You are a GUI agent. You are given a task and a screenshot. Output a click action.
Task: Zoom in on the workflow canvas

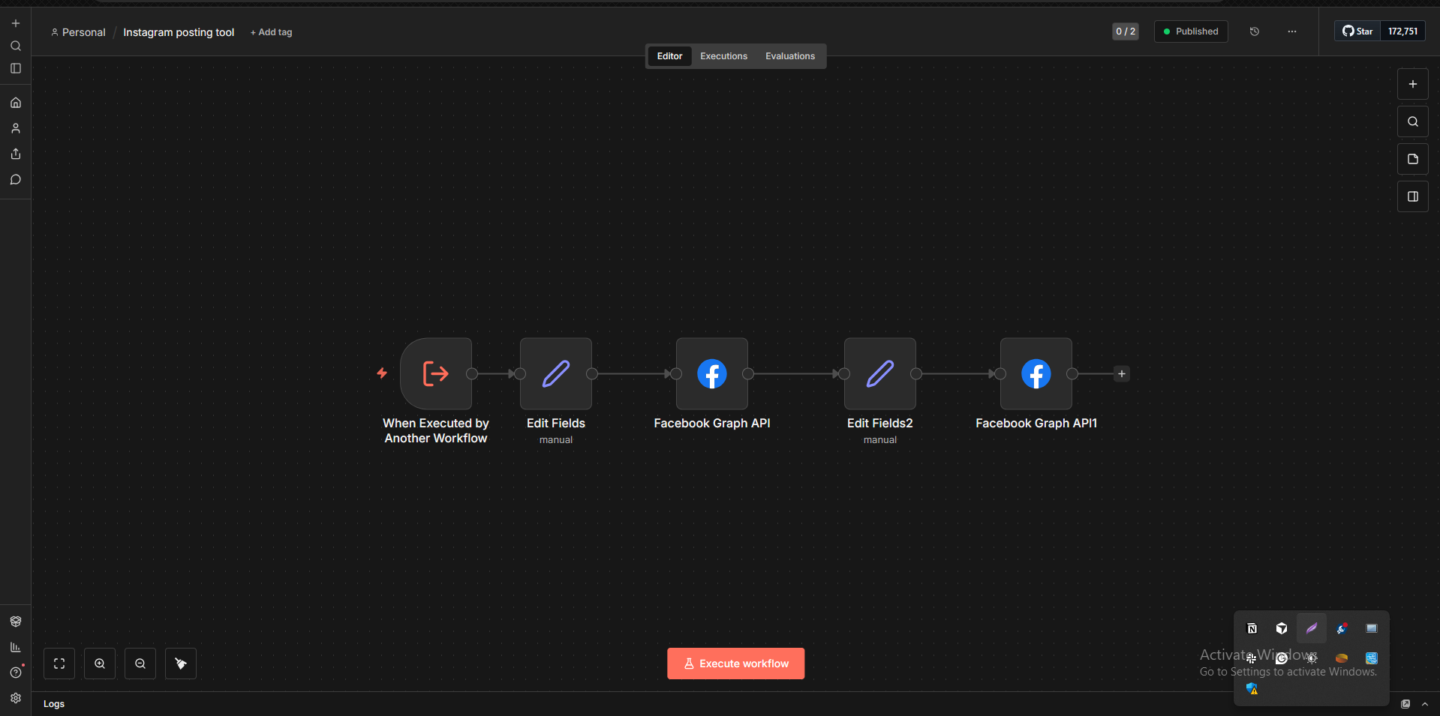tap(100, 664)
